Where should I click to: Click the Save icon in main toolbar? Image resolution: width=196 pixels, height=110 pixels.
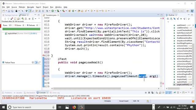[9, 11]
